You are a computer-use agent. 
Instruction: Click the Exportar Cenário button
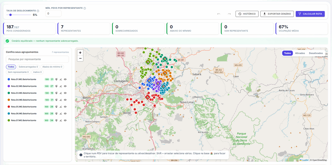pos(277,14)
